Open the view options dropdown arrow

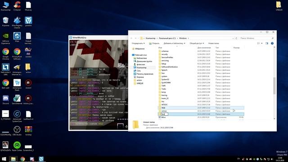(x=262, y=43)
